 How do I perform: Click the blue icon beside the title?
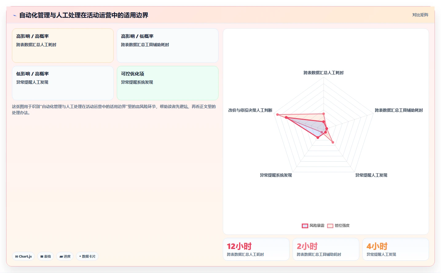[x=14, y=15]
